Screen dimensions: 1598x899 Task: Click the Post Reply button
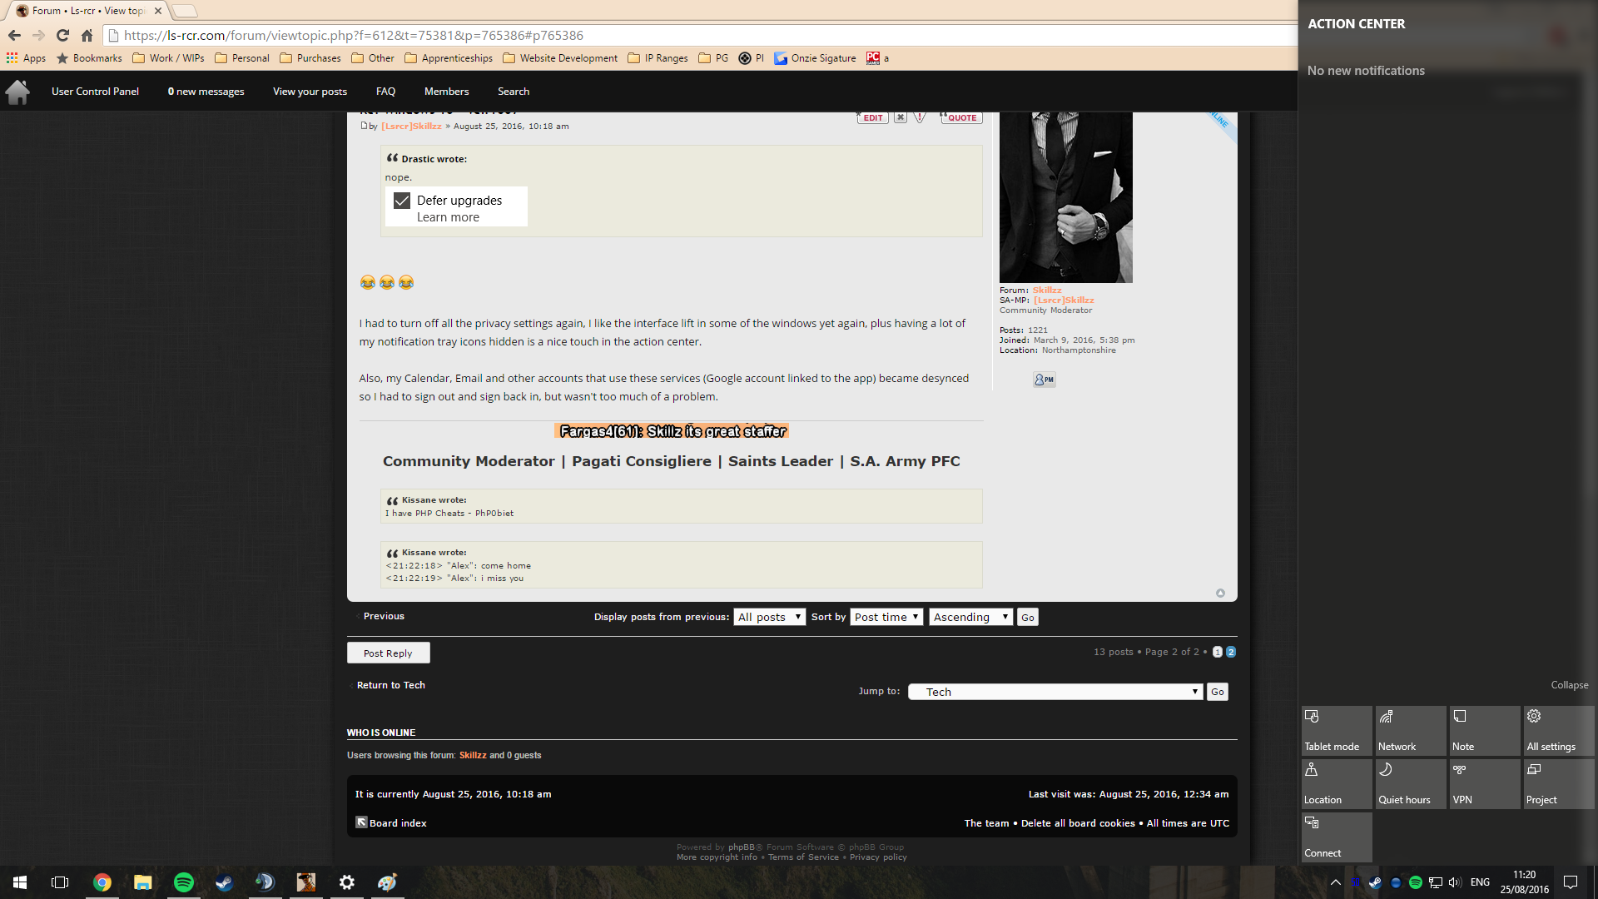pos(388,653)
